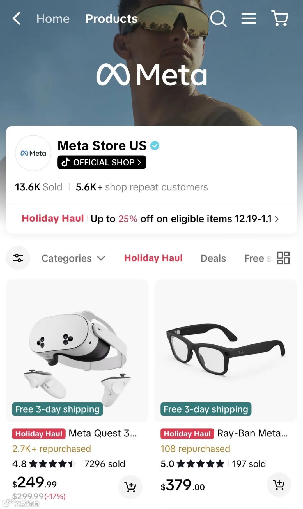
Task: Open the hamburger menu icon
Action: click(249, 19)
